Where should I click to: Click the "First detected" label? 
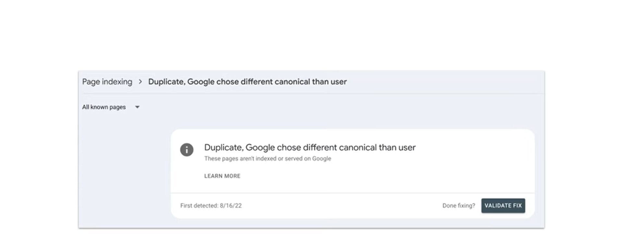click(199, 205)
